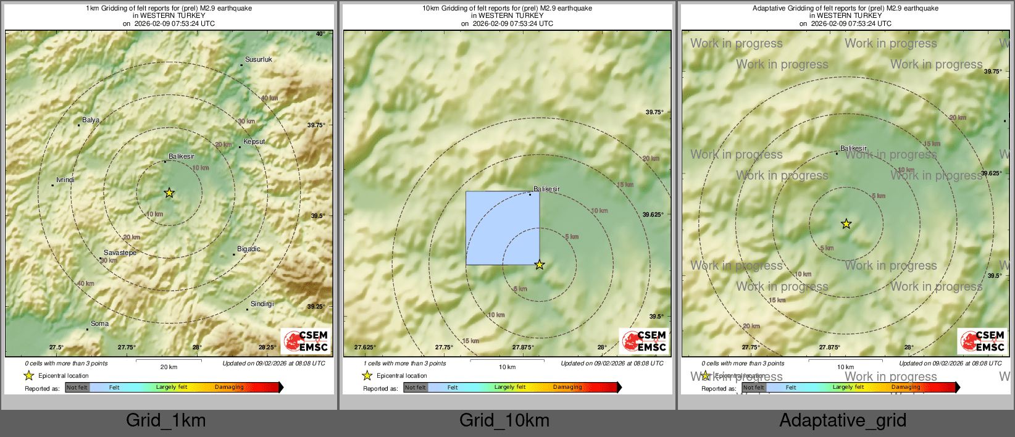Viewport: 1015px width, 437px height.
Task: Click the Balikesir label on the Adaptative_grid map
Action: (853, 148)
